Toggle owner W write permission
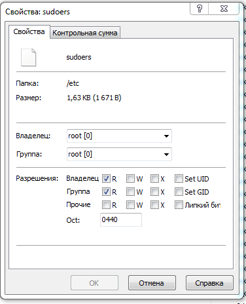246x304 pixels. [x=130, y=179]
